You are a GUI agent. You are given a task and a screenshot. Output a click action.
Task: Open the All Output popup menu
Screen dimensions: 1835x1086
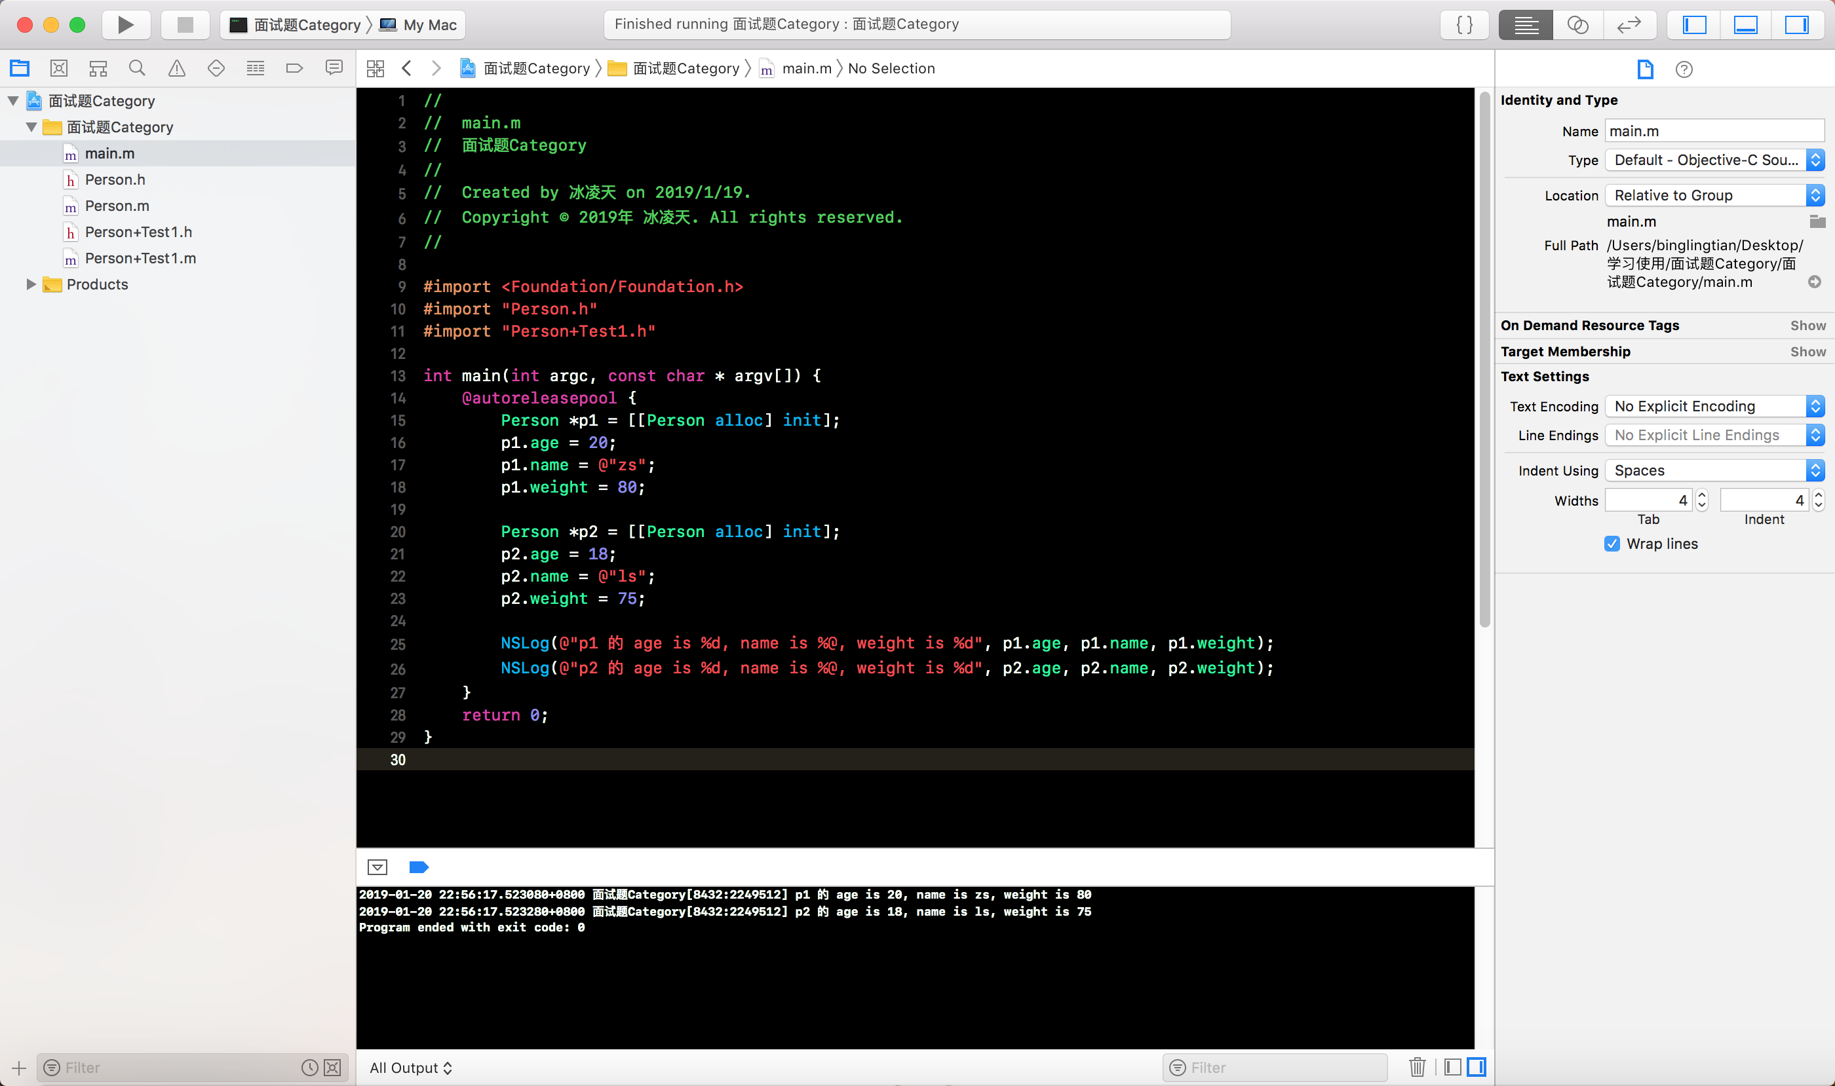(411, 1068)
